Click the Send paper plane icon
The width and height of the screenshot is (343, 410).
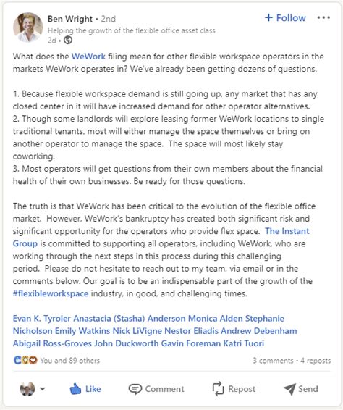[x=289, y=389]
